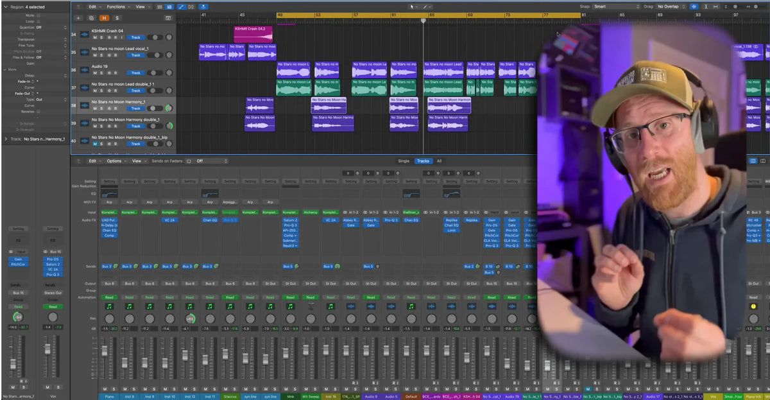770x400 pixels.
Task: Unmute No Stars No Moon Harmony double_1_bip track
Action: [x=94, y=144]
